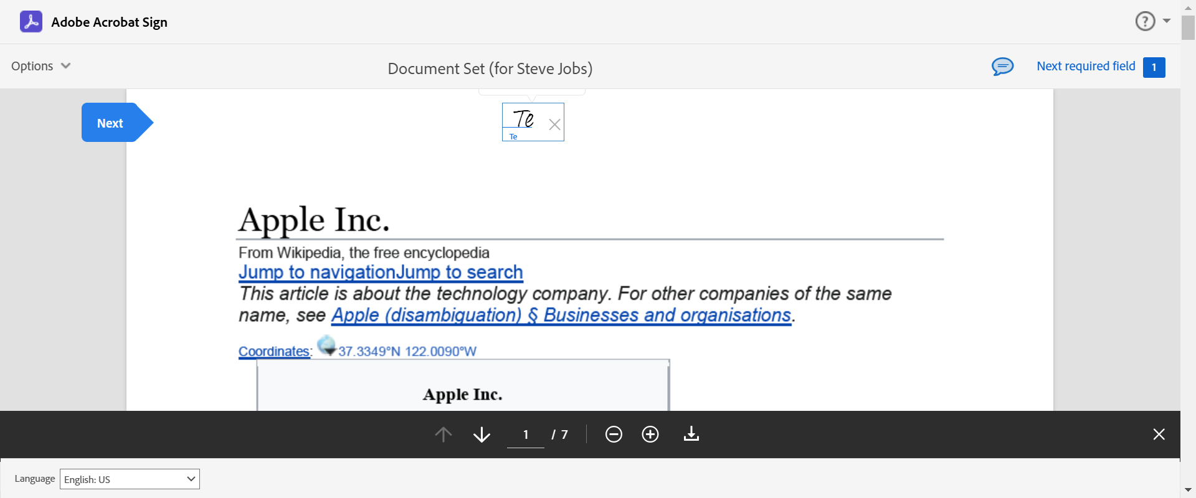Open the Jump to search link
Screen dimensions: 1196x498
coord(460,272)
